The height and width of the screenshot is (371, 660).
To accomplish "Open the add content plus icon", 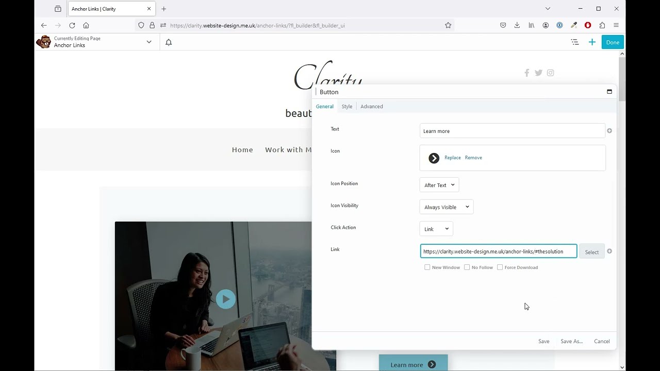I will tap(592, 42).
